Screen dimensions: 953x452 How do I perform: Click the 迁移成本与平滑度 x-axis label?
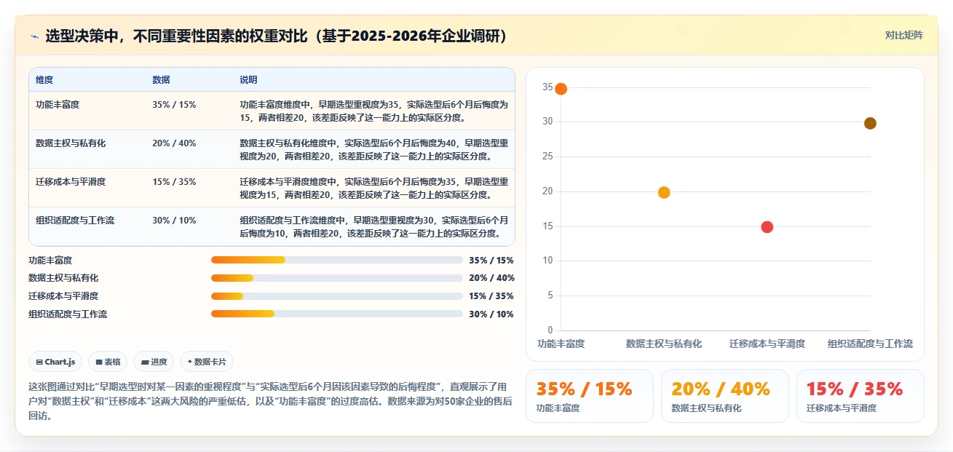(767, 344)
